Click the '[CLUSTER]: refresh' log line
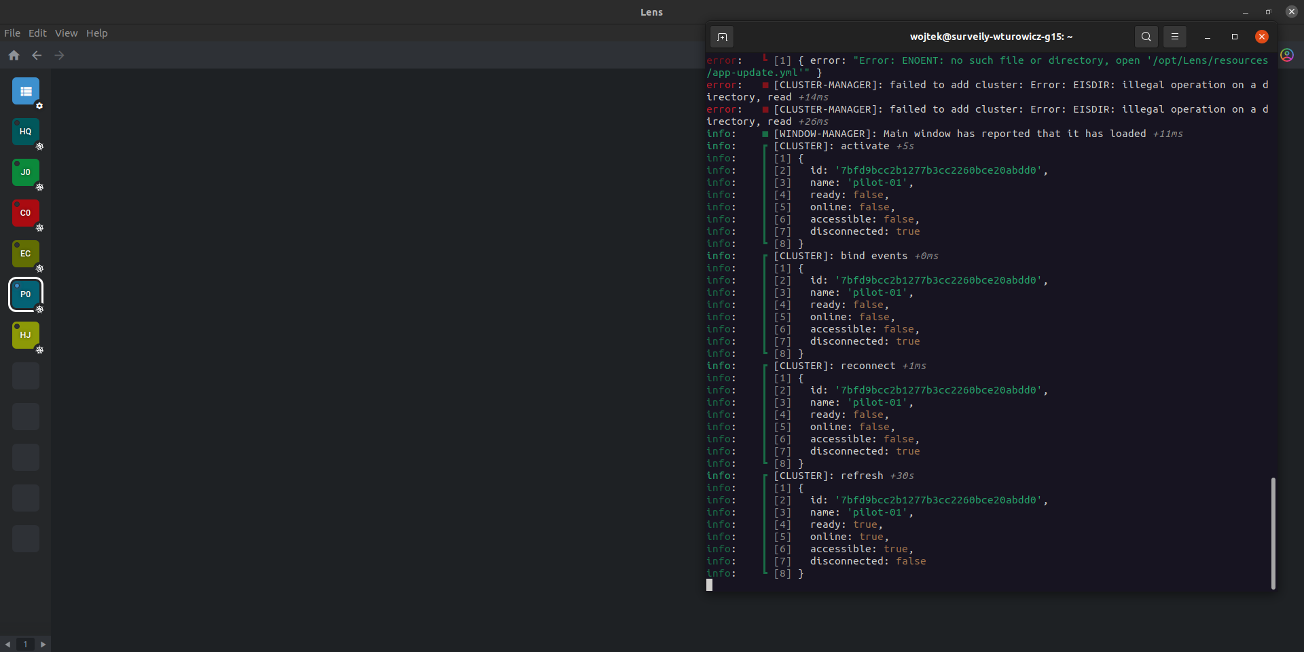Screen dimensions: 1304x652 (844, 476)
